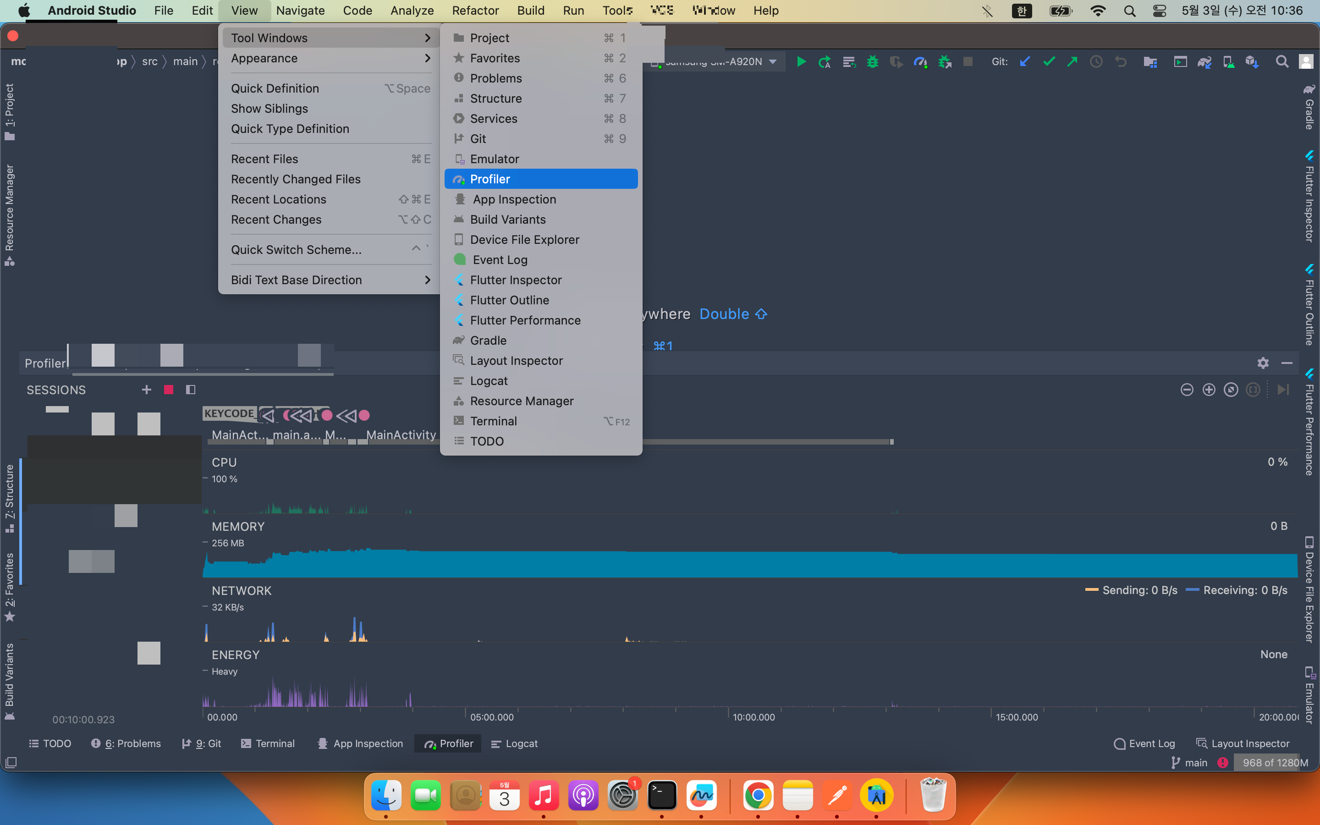Click the memory indicator 968 of 1280M
Viewport: 1320px width, 825px height.
pos(1275,762)
